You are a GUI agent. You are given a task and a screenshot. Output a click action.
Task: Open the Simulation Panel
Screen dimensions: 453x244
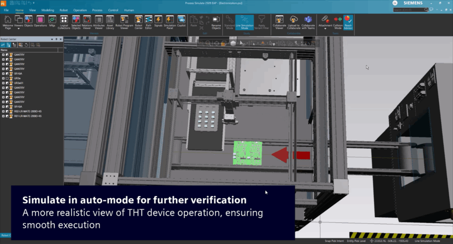coord(169,22)
